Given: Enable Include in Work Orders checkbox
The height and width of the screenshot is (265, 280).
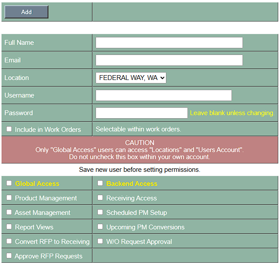Looking at the screenshot, I should pos(9,129).
